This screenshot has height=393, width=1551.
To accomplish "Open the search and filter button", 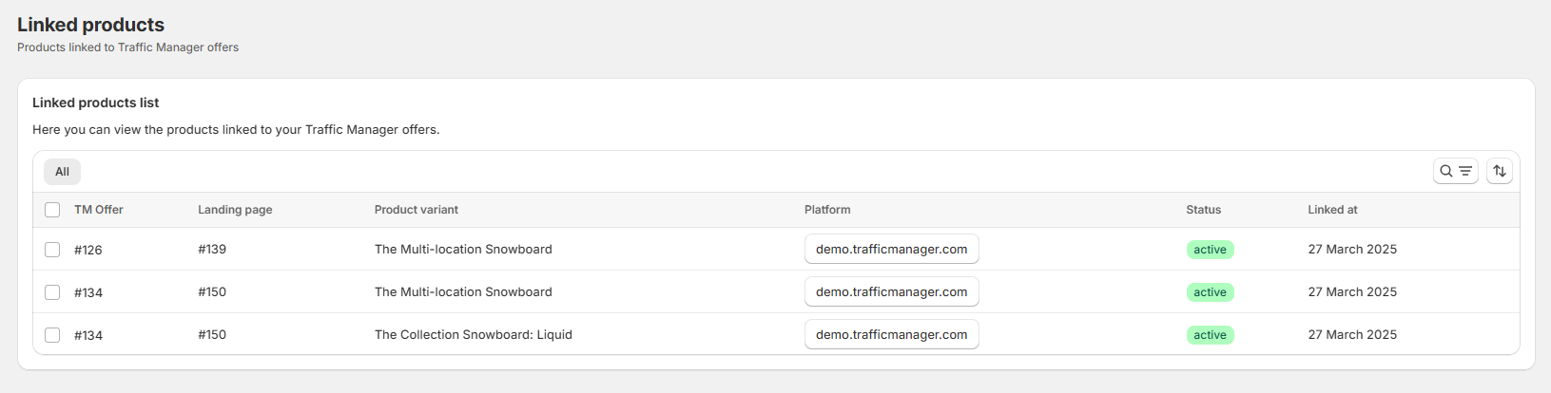I will (x=1455, y=171).
